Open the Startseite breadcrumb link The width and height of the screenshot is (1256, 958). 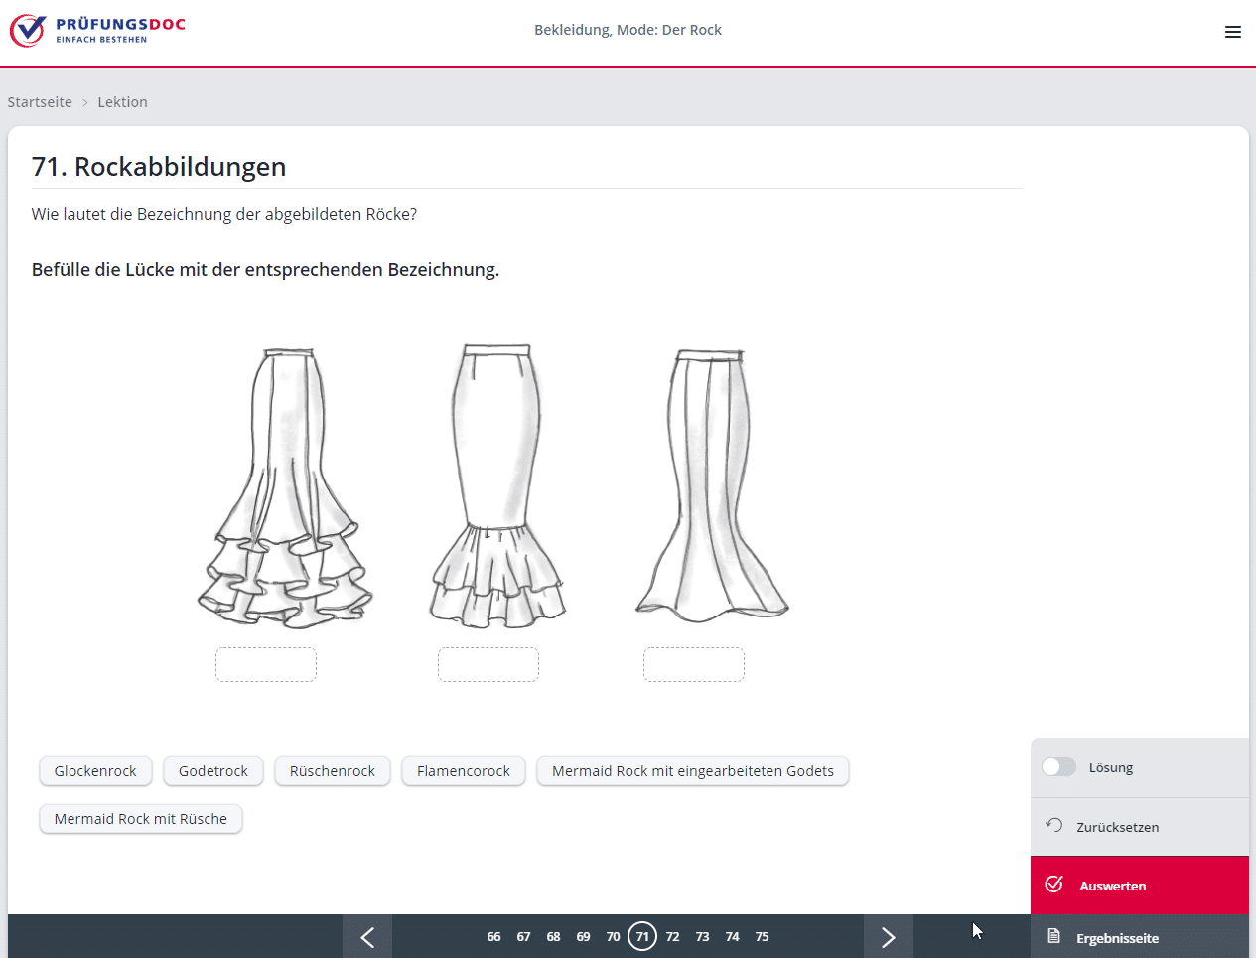(40, 102)
